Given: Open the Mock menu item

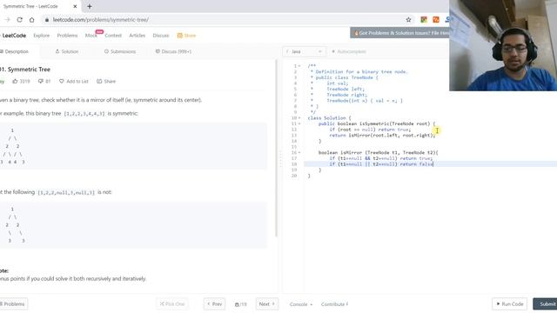Looking at the screenshot, I should [x=91, y=36].
